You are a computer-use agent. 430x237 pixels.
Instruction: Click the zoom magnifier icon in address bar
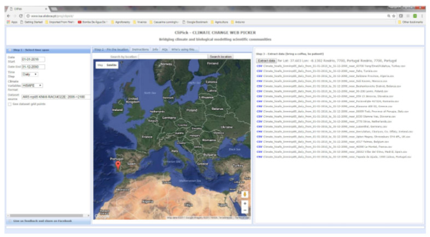point(388,16)
